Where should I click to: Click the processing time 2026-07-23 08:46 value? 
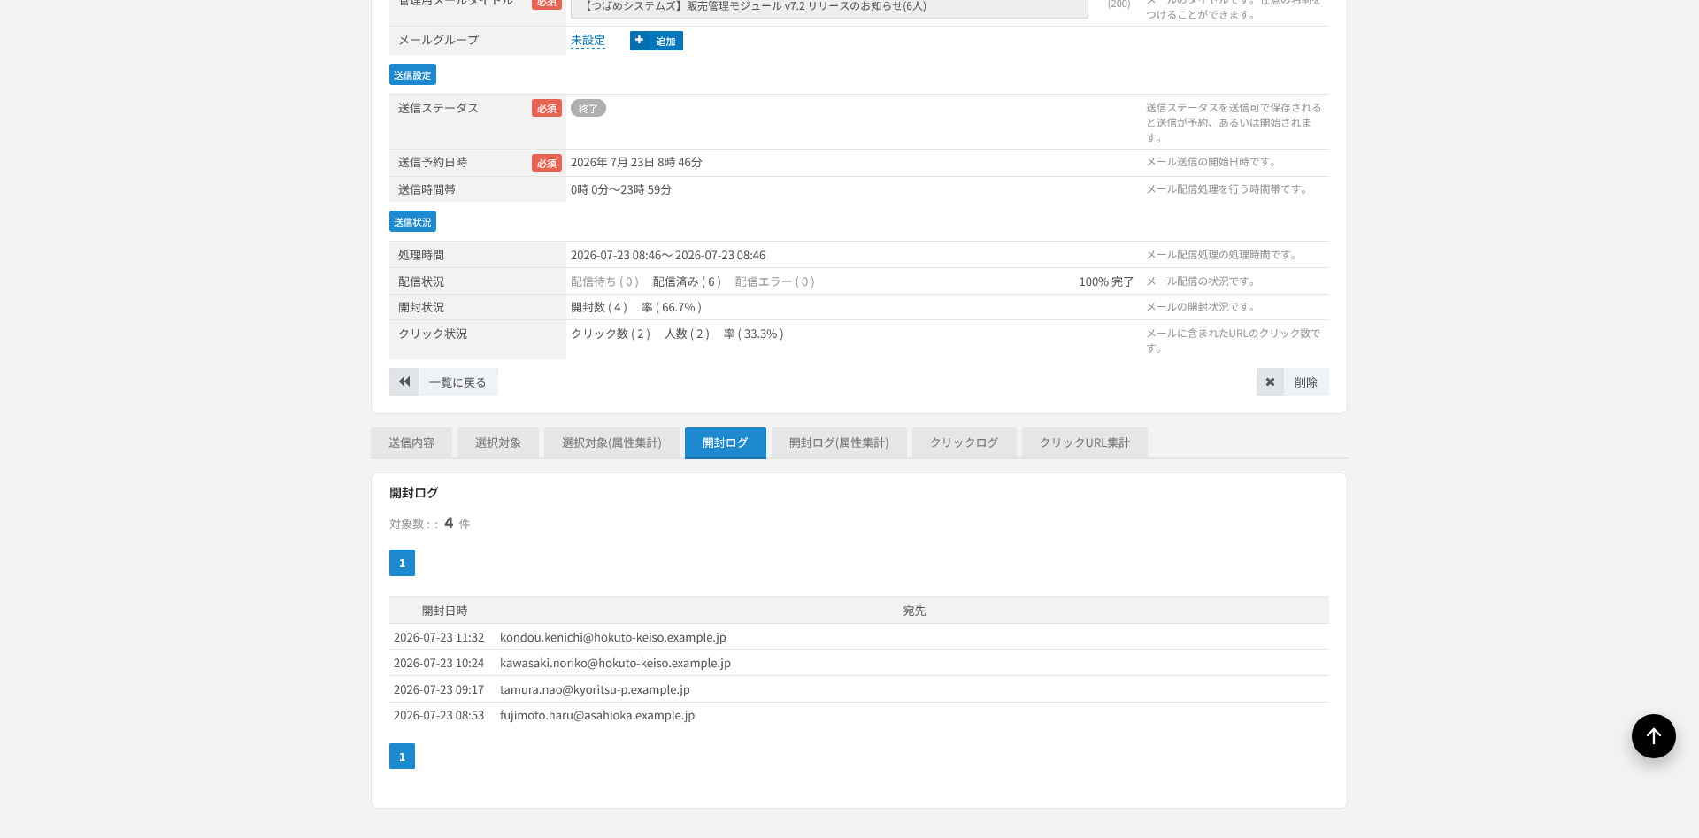[668, 255]
